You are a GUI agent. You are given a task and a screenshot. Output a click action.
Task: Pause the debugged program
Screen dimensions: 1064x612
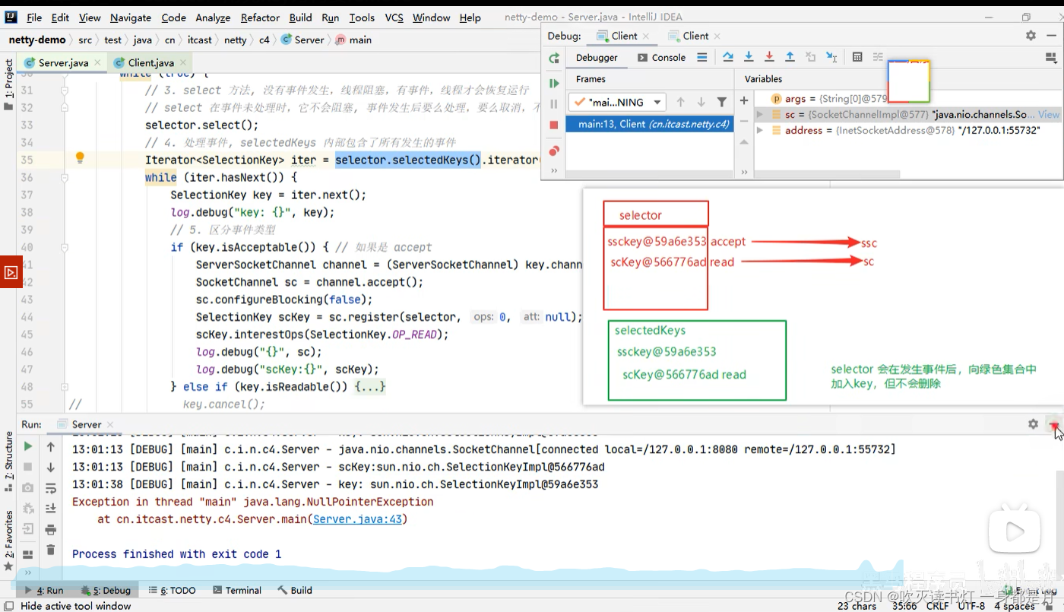[x=554, y=103]
